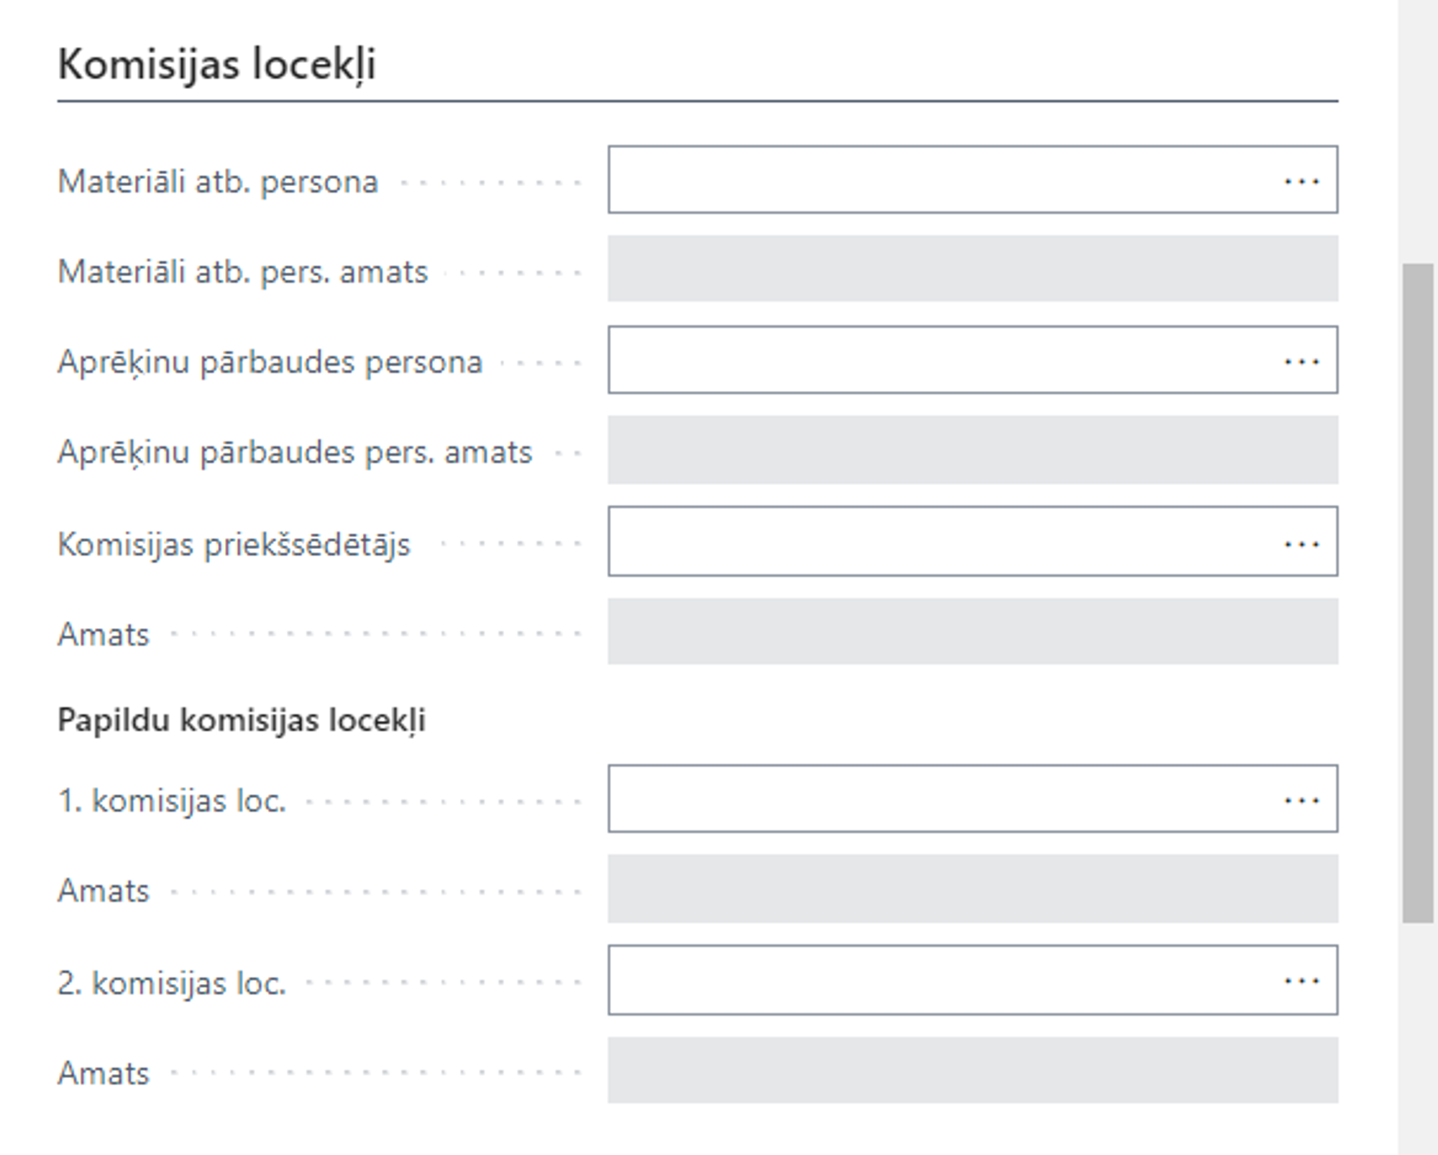Viewport: 1438px width, 1155px height.
Task: Click the Materiāli atb. persona label
Action: [x=218, y=182]
